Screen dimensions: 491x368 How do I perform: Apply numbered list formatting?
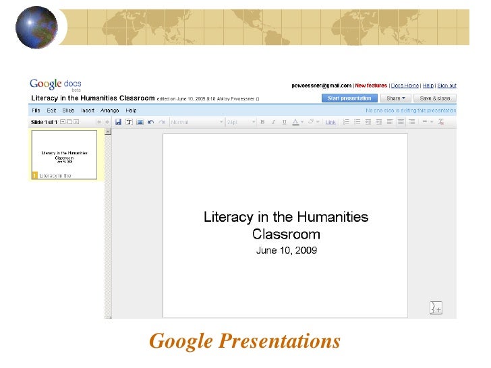(346, 122)
